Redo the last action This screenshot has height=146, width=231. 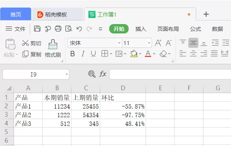[x=89, y=29]
